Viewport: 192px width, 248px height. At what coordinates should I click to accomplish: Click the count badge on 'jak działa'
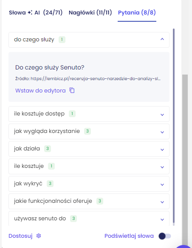[48, 149]
